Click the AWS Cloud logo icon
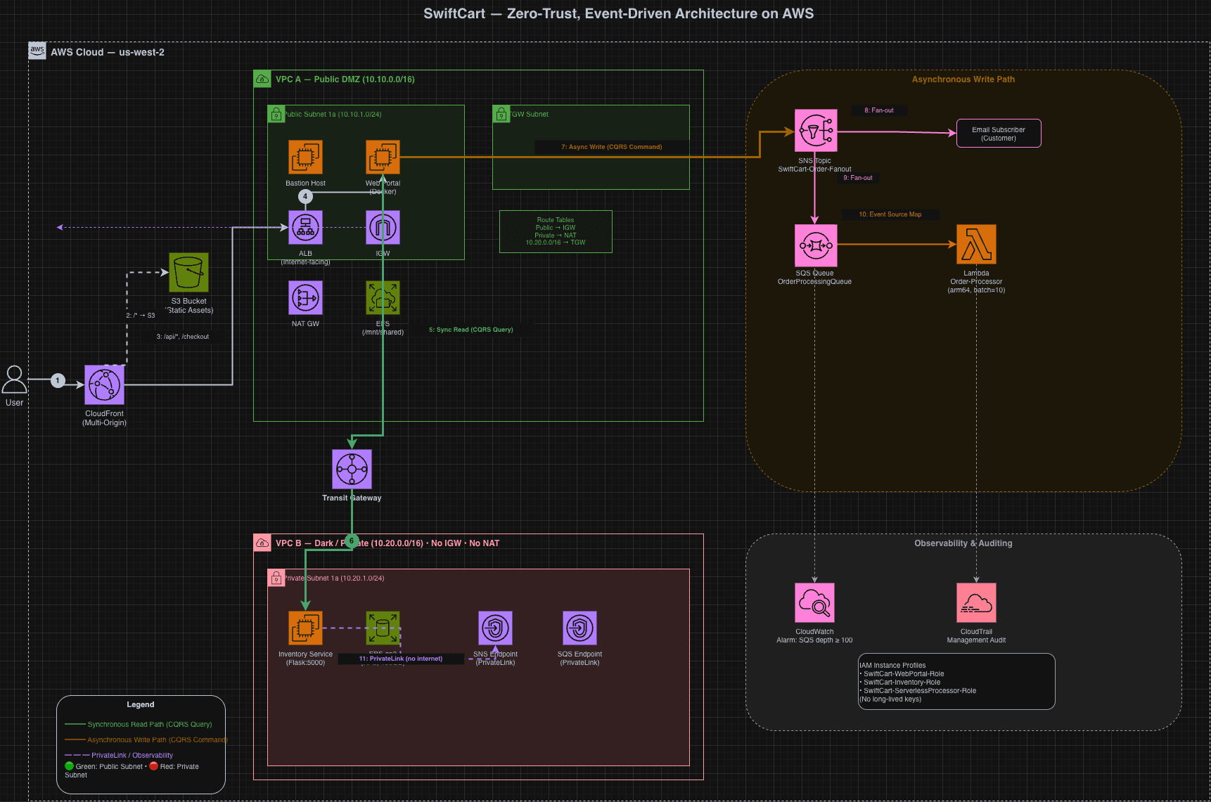Image resolution: width=1211 pixels, height=802 pixels. pyautogui.click(x=37, y=51)
